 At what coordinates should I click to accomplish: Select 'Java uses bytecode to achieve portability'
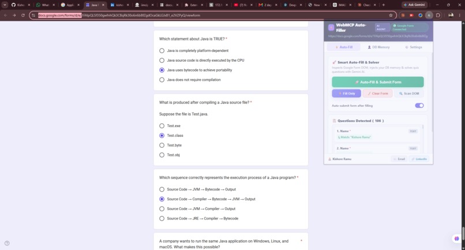[162, 70]
